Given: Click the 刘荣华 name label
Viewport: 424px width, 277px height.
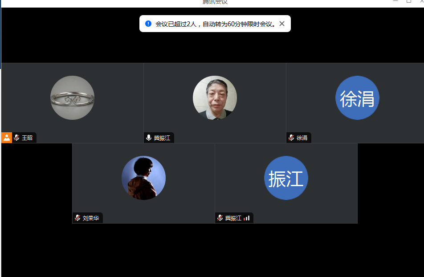Looking at the screenshot, I should [91, 218].
